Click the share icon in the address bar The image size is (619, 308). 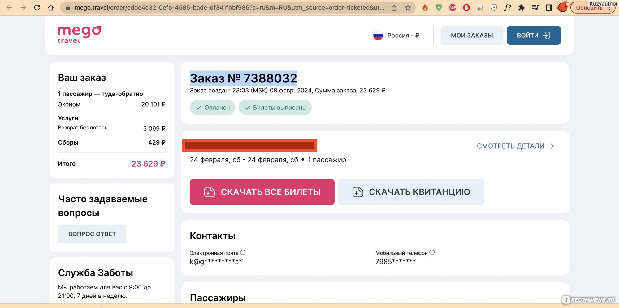pos(394,8)
